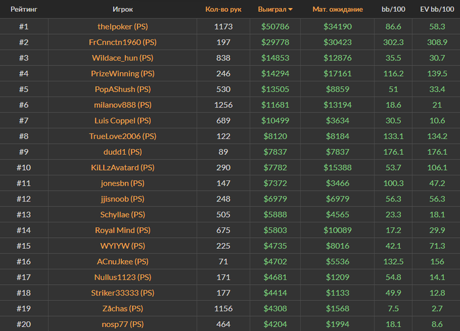The height and width of the screenshot is (331, 460).
Task: Sort table by Мат. ожидание header
Action: coord(337,9)
